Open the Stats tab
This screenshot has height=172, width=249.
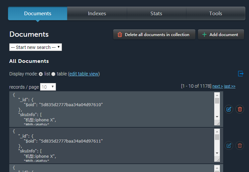point(156,14)
